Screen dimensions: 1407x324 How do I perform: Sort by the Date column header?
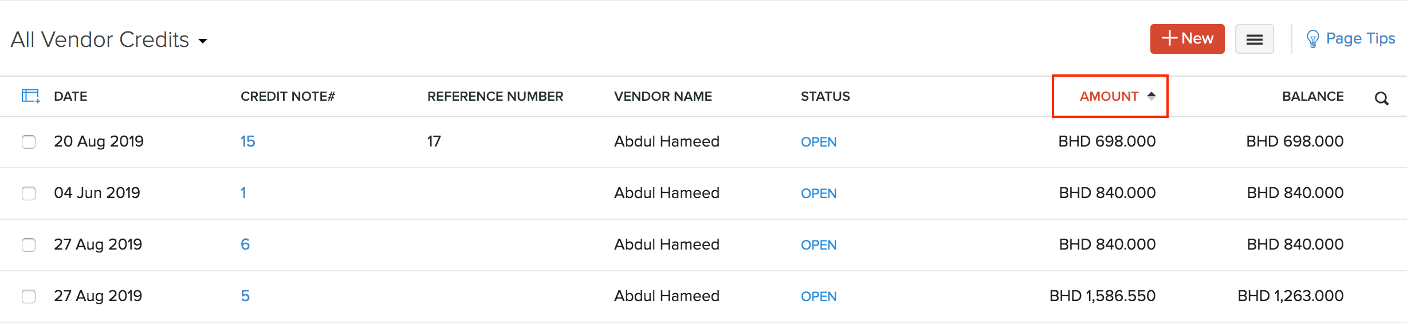pos(70,96)
